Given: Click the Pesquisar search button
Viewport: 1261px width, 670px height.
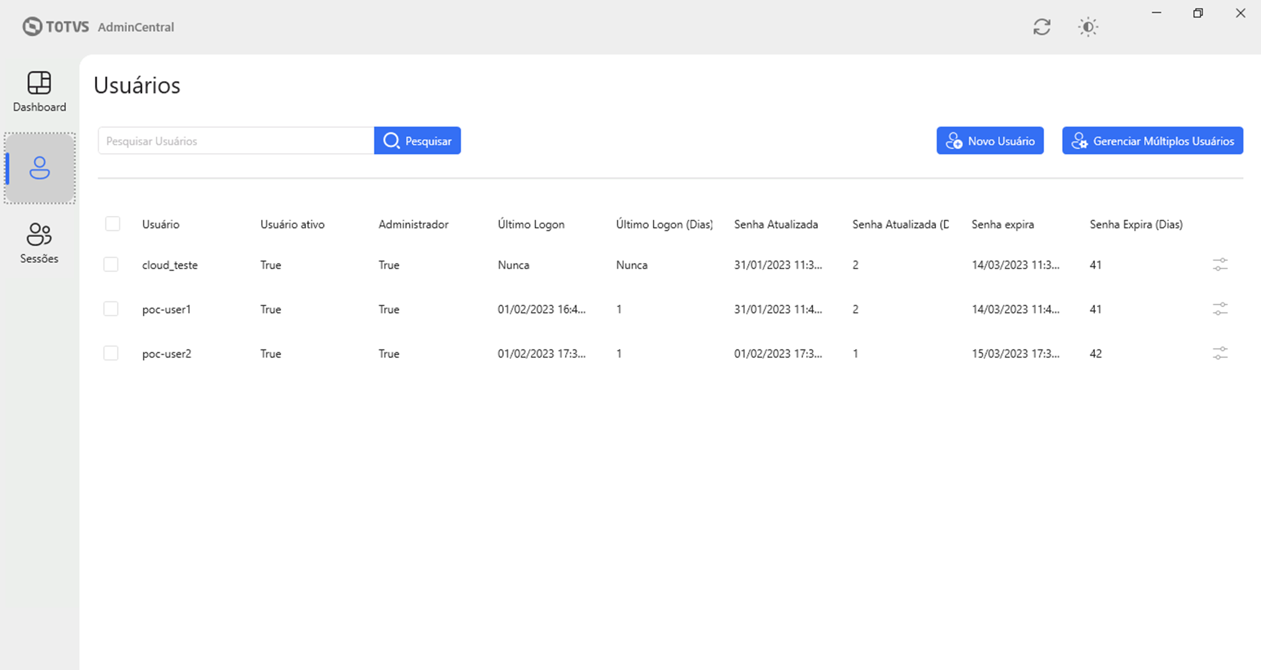Looking at the screenshot, I should pos(417,140).
